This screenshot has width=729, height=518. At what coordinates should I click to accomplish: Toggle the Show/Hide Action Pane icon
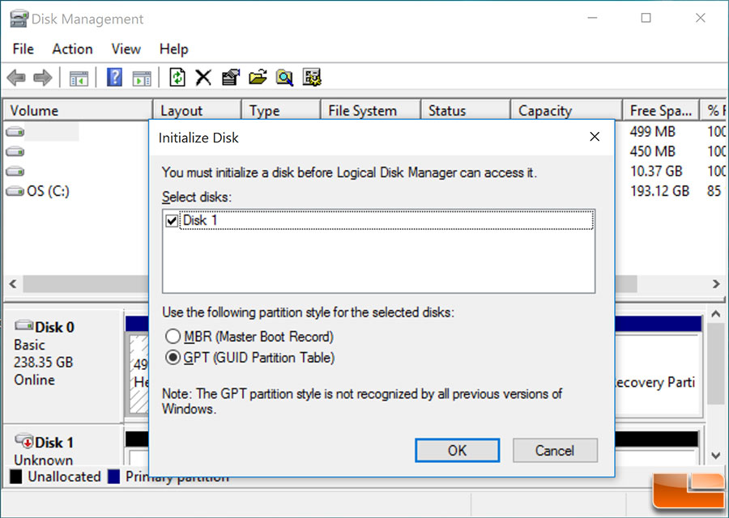point(142,78)
